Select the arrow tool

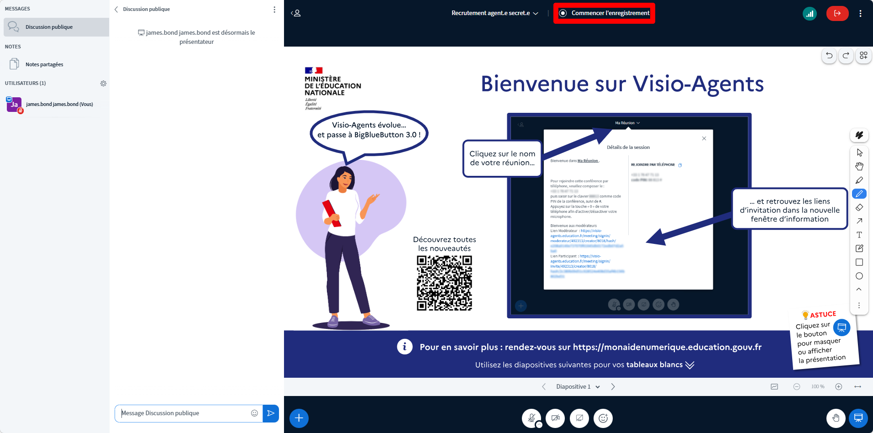pyautogui.click(x=859, y=221)
